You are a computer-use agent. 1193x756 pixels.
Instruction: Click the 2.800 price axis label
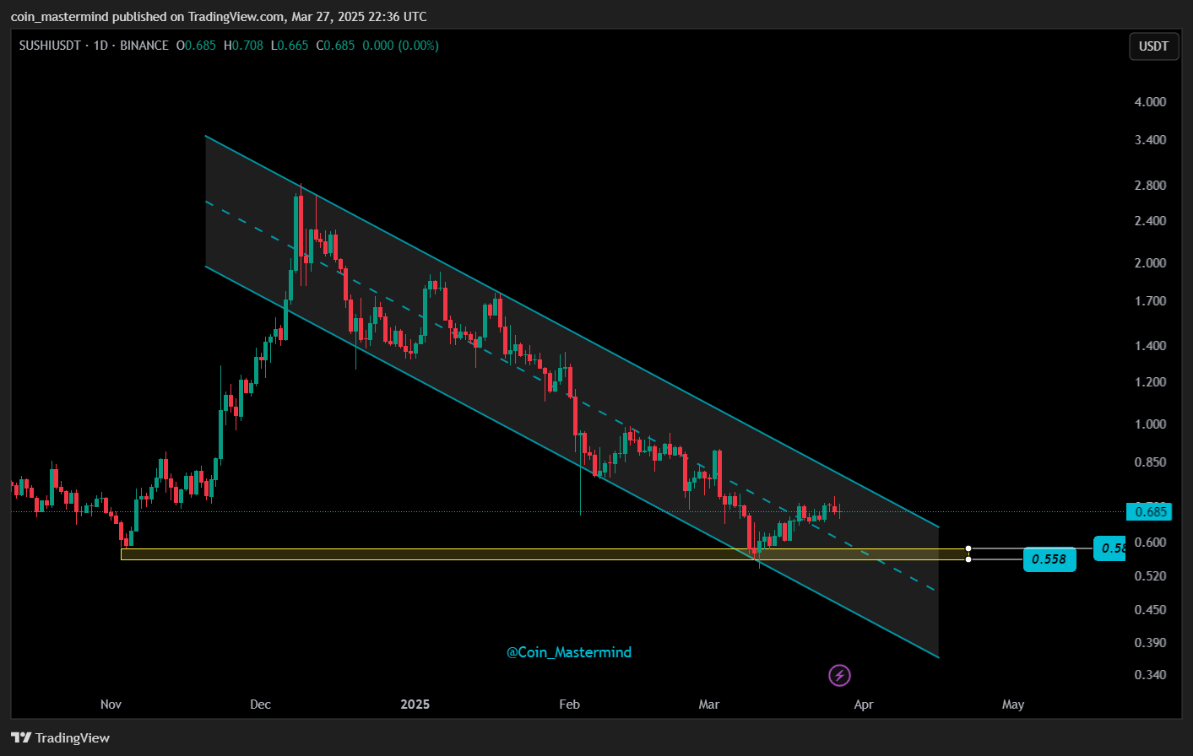(1150, 186)
